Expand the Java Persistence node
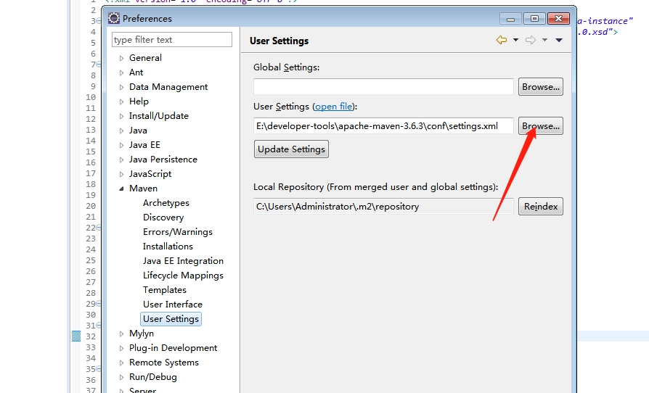This screenshot has height=393, width=649. click(x=121, y=160)
